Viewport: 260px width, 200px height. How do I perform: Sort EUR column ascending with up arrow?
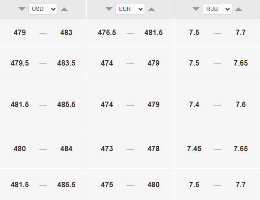click(151, 9)
